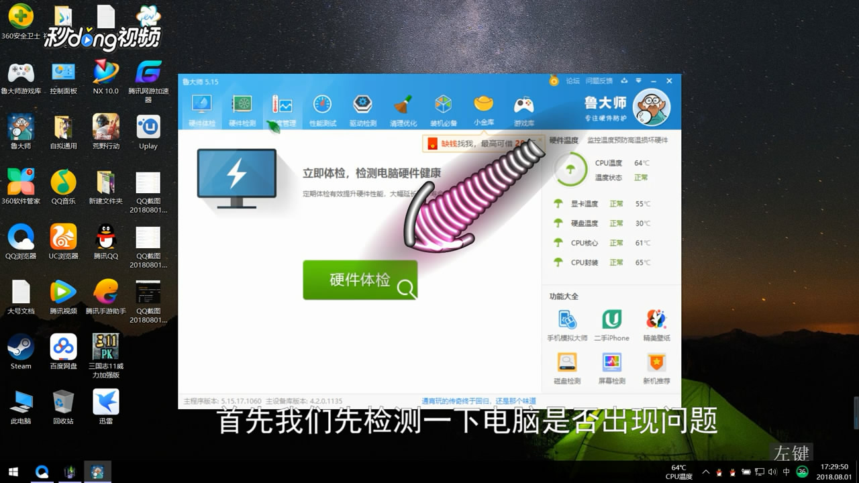The height and width of the screenshot is (483, 859).
Task: Open 360软件管家 desktop icon
Action: pyautogui.click(x=21, y=187)
